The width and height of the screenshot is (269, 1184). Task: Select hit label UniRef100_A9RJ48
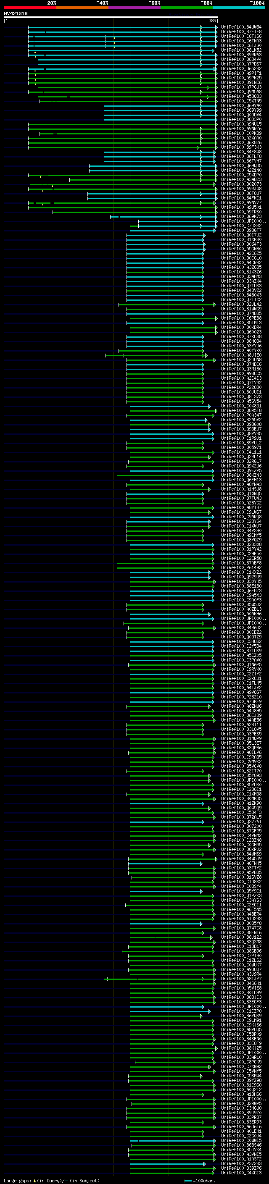point(241,189)
